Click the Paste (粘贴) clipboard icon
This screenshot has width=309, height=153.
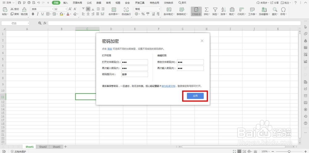coord(5,10)
